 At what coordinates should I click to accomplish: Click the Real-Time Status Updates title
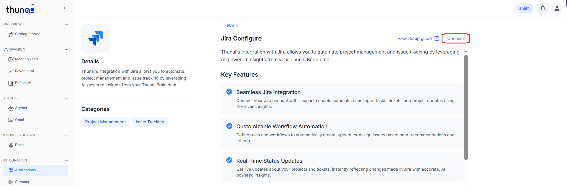point(269,161)
